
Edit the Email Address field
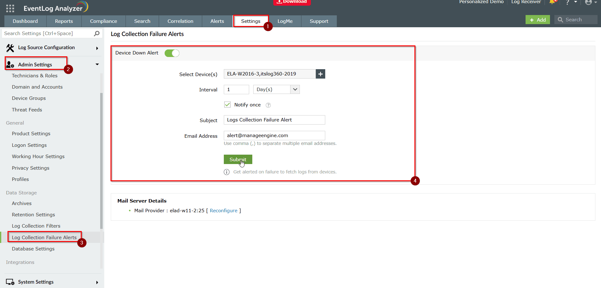point(275,136)
